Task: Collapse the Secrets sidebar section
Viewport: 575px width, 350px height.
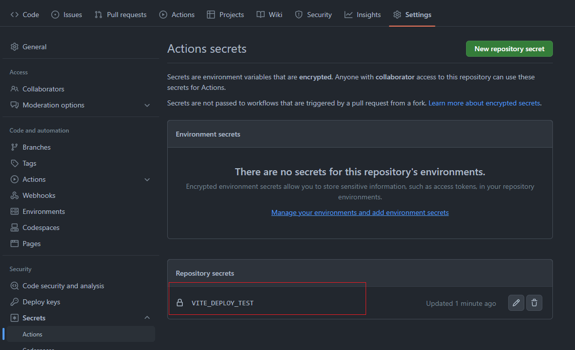Action: tap(147, 318)
